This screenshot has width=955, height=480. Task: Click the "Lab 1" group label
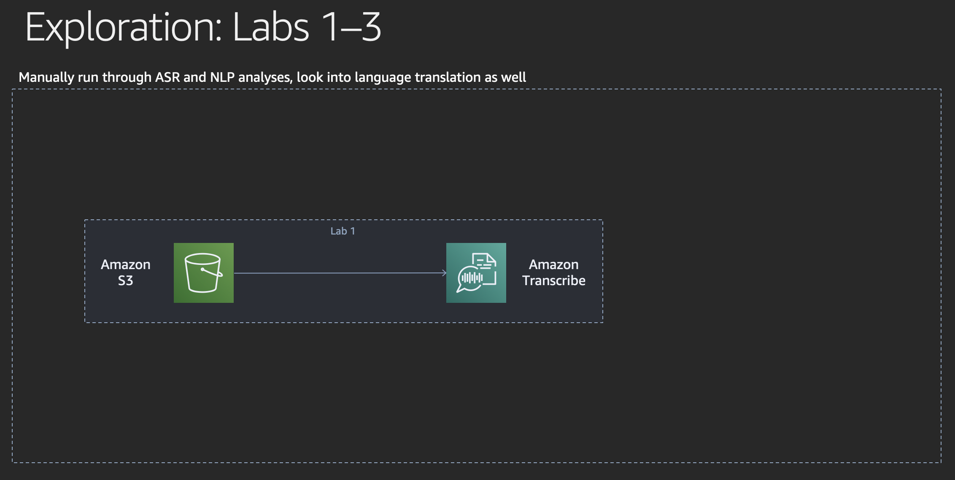click(x=343, y=231)
